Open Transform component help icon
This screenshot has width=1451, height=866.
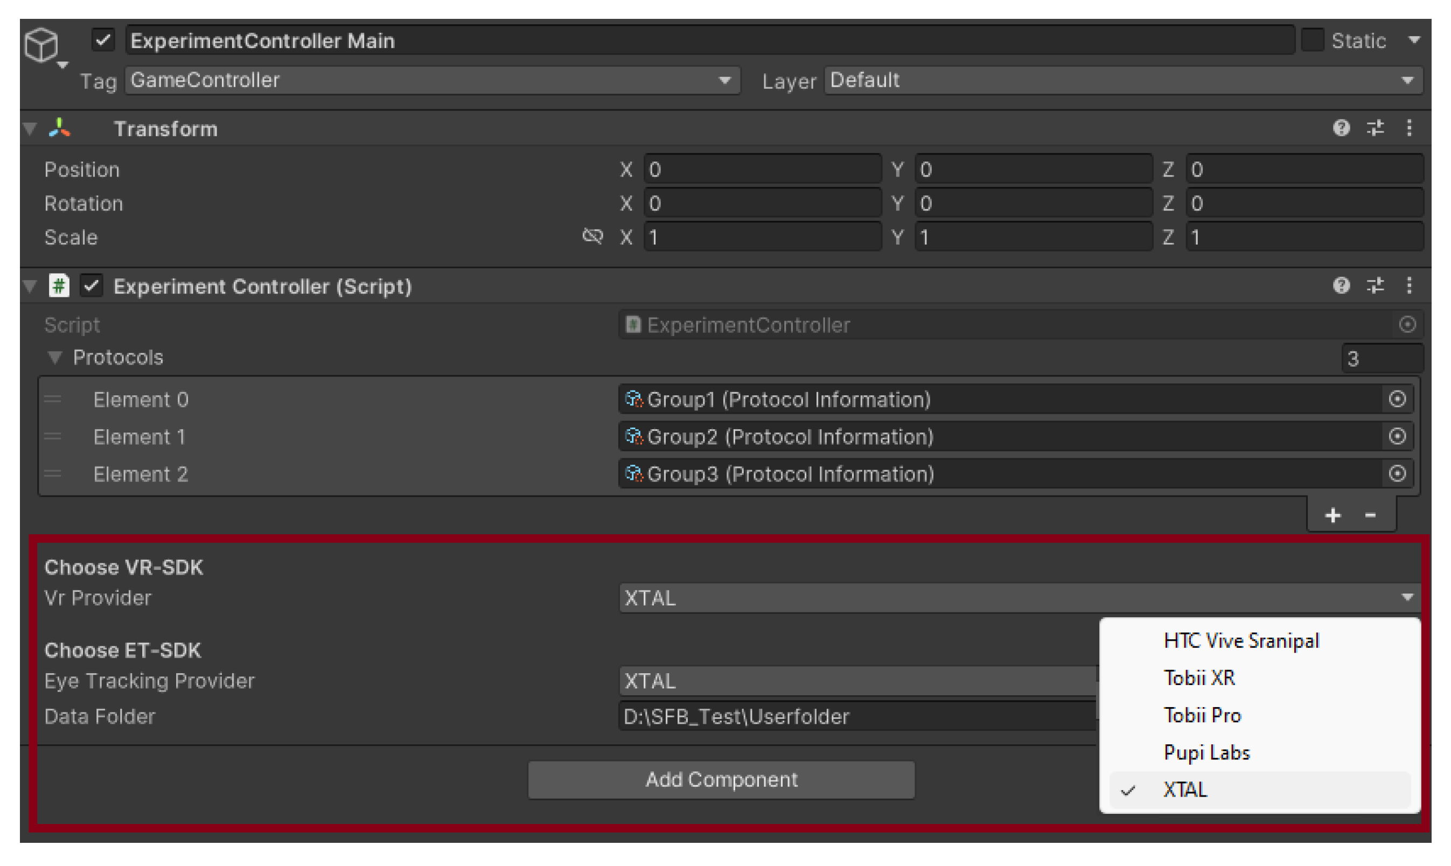click(1341, 128)
